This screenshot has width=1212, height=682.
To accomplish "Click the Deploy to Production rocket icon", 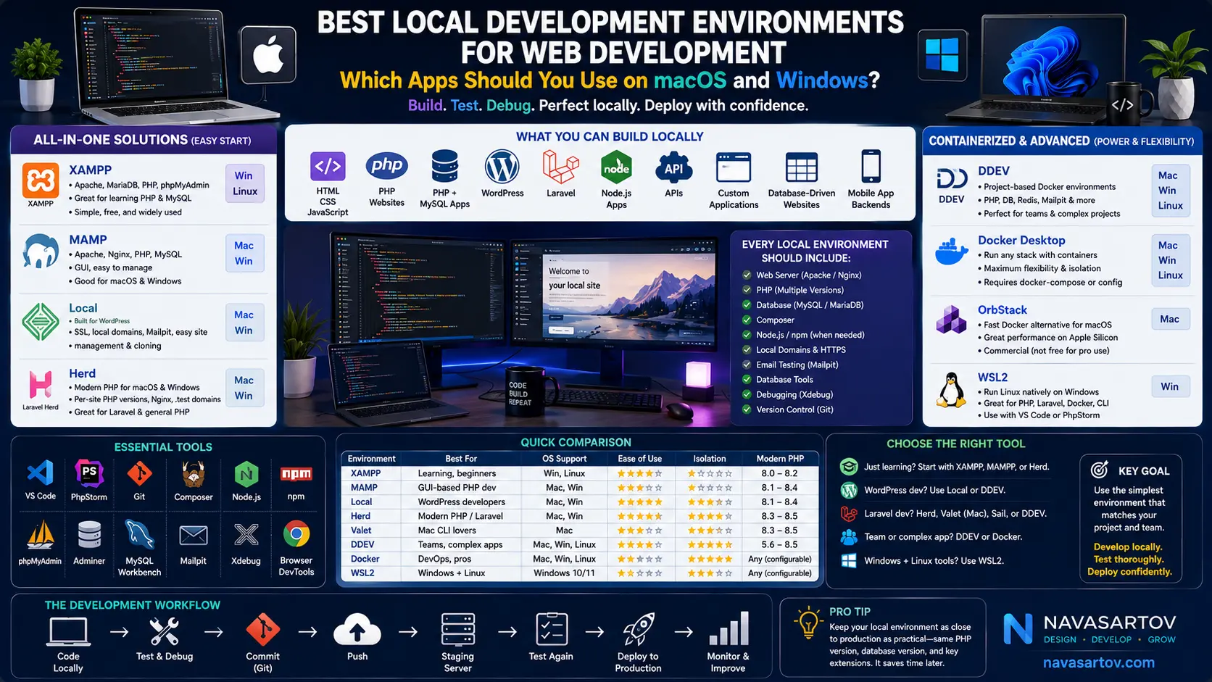I will click(x=638, y=629).
